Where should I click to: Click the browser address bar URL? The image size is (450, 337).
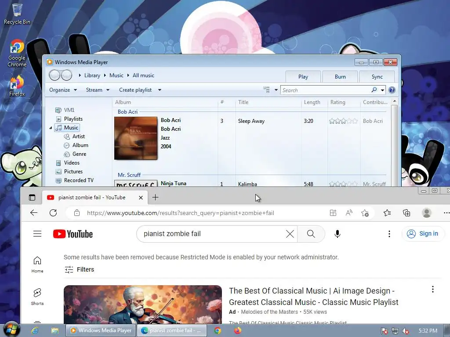tap(181, 213)
